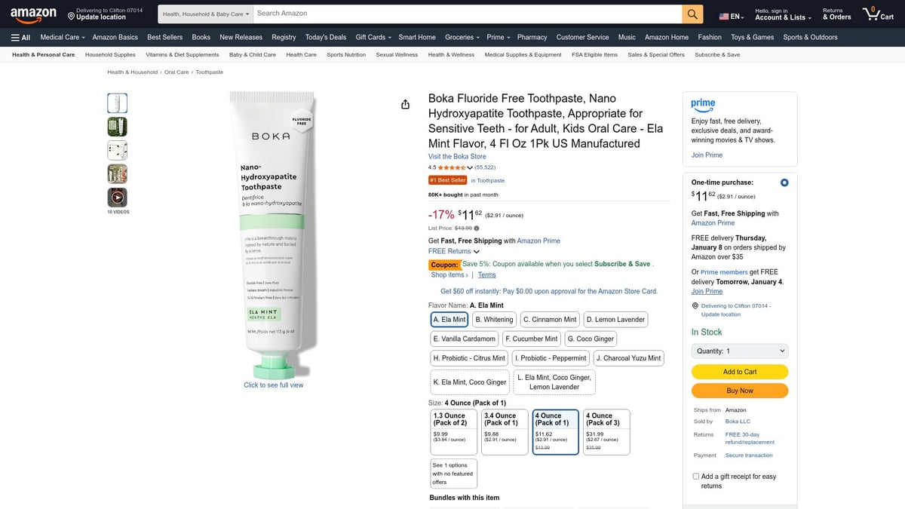This screenshot has width=905, height=509.
Task: Click the Health Care category tab
Action: [x=301, y=54]
